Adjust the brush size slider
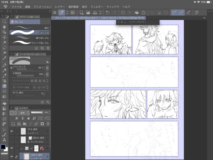Screen dimensions: 213x160 point(25,69)
